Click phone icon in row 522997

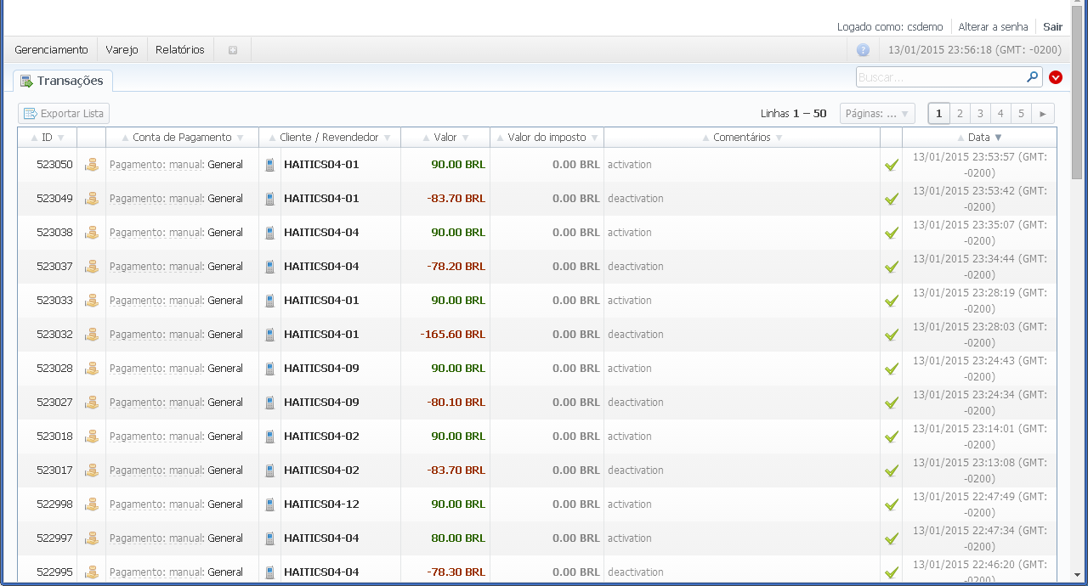270,538
